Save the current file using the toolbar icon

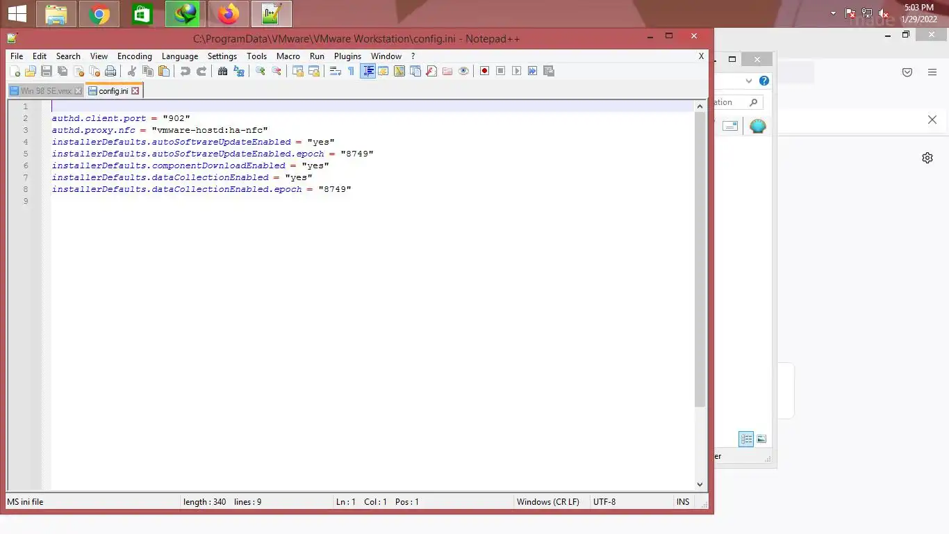[47, 71]
